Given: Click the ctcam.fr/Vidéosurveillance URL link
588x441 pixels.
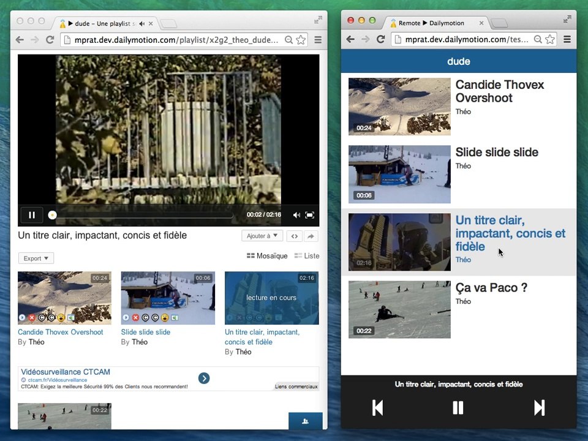Looking at the screenshot, I should [58, 380].
